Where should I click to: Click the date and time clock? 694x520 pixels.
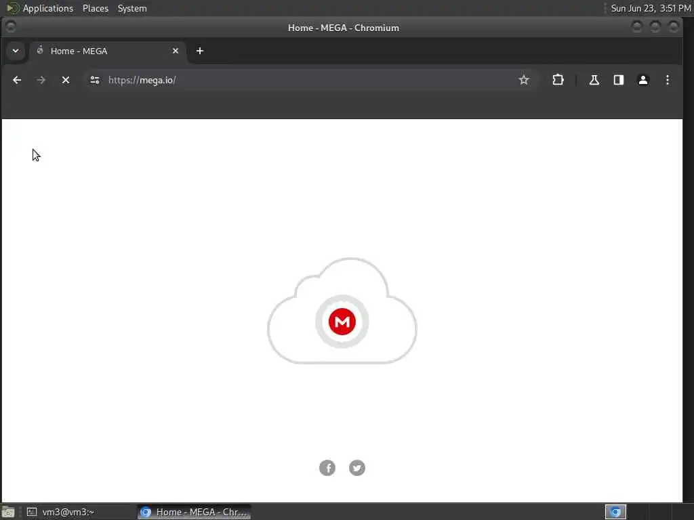click(x=651, y=8)
